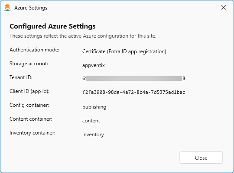This screenshot has height=173, width=234.
Task: Click the Client ID (app id) label
Action: 29,91
